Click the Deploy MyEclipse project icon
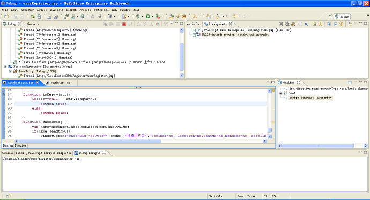The image size is (370, 200). [x=66, y=16]
